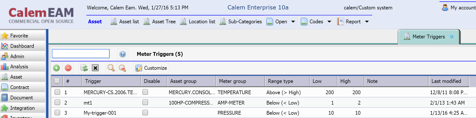Sort by Trigger column header
Viewport: 476px width, 118px height.
(111, 81)
